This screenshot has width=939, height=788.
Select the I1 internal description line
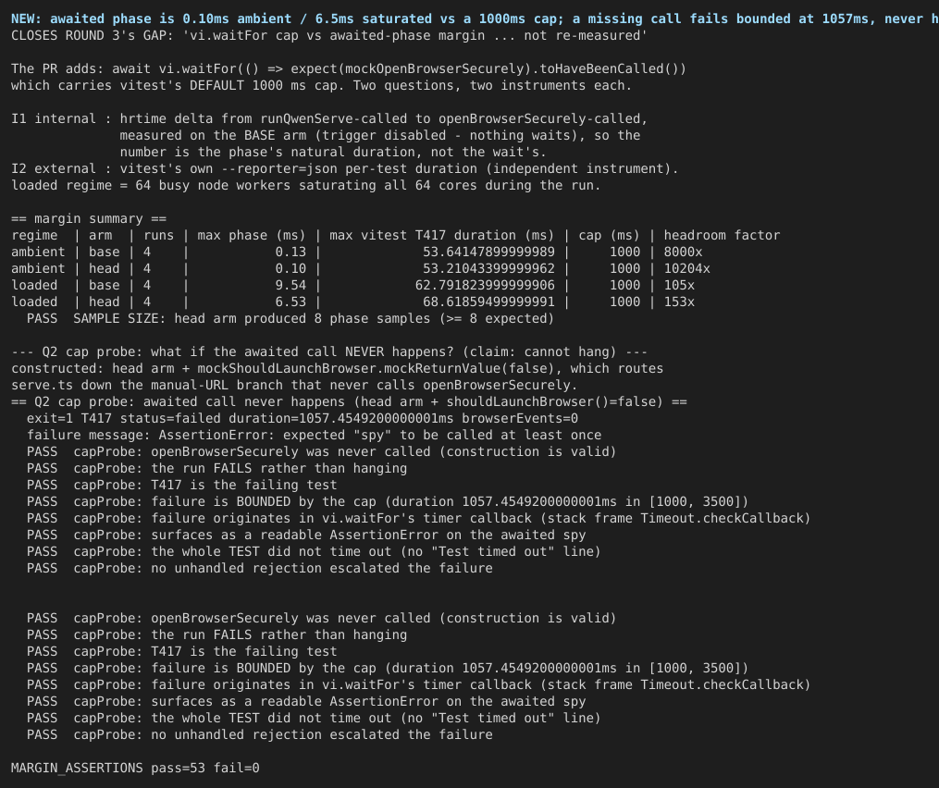[x=329, y=119]
